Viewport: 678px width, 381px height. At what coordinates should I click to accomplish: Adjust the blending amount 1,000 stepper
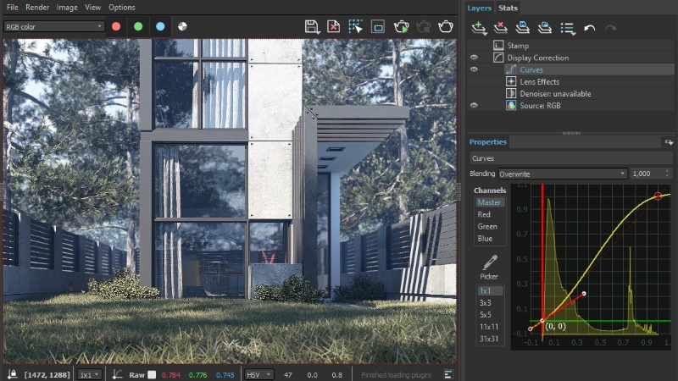tap(667, 174)
